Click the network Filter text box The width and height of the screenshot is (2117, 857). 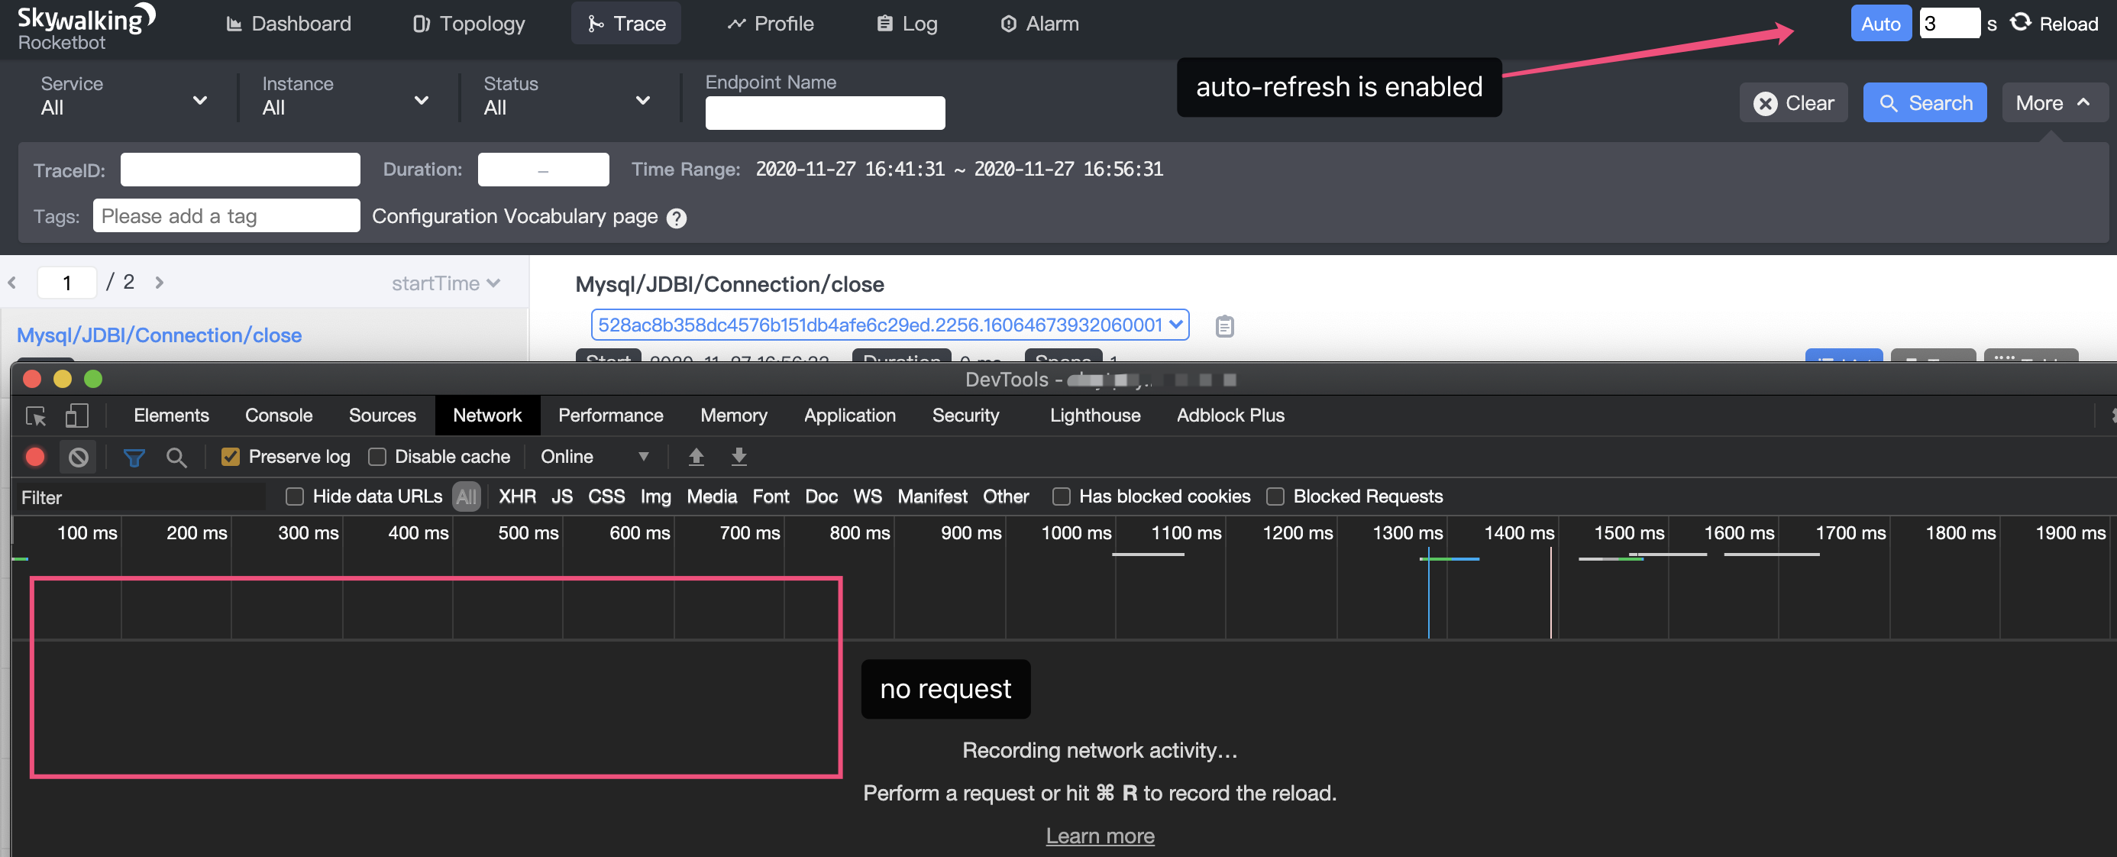pos(140,497)
